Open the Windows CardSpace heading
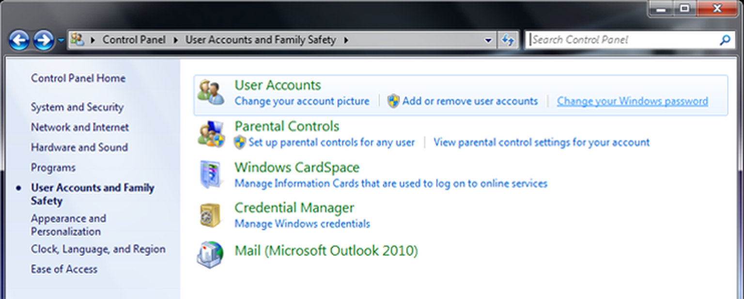The width and height of the screenshot is (744, 299). (297, 168)
